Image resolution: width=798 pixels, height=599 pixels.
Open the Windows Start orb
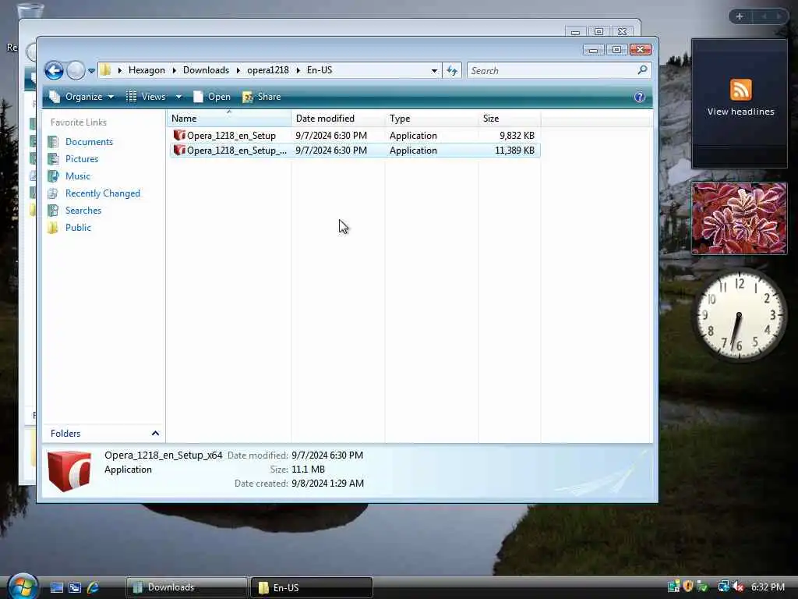tap(23, 587)
